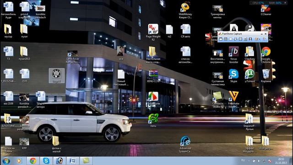Open volume speaker tray icon

[x=259, y=161]
